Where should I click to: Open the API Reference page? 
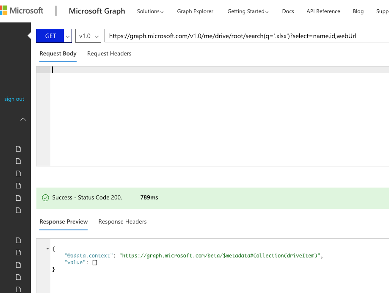click(x=323, y=11)
